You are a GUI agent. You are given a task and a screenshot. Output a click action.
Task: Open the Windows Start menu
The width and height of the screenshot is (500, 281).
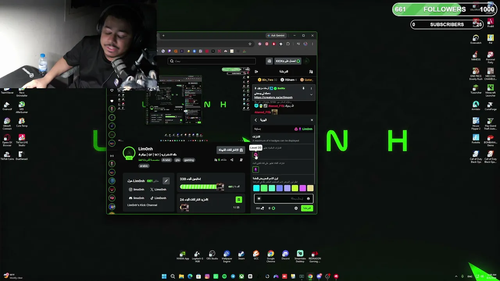coord(164,277)
